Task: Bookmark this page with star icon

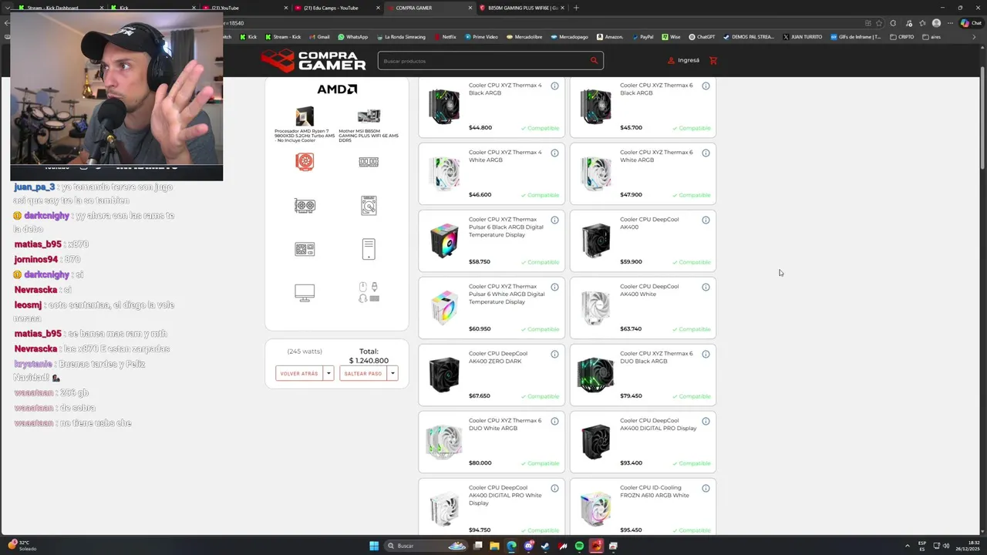Action: (879, 23)
